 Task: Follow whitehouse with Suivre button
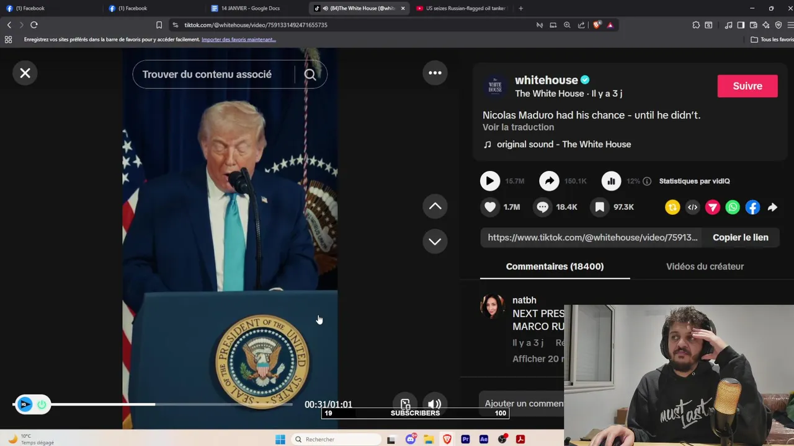click(x=747, y=86)
